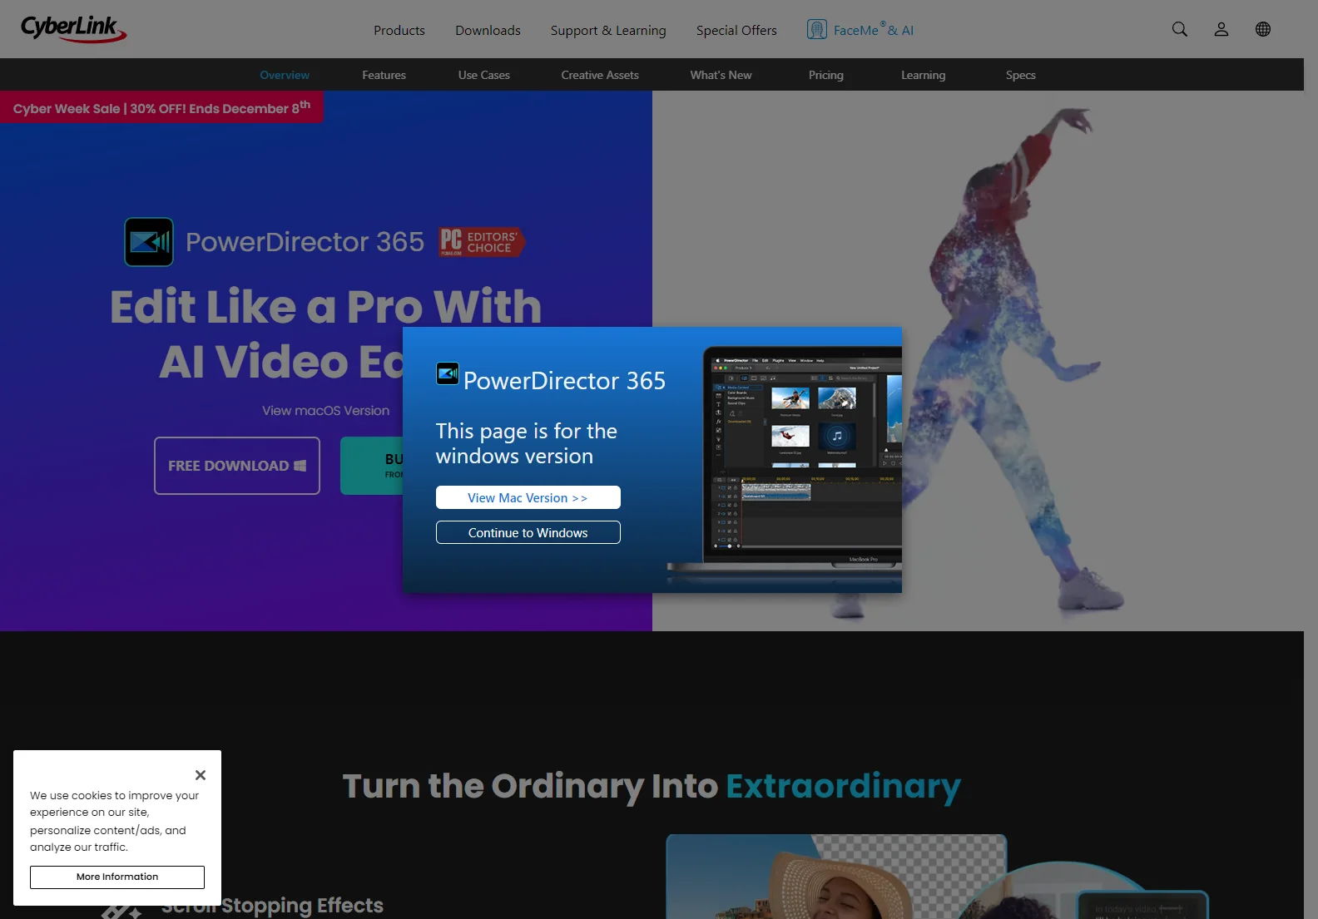Screen dimensions: 1318x919
Task: Open the user account icon
Action: 1221,29
